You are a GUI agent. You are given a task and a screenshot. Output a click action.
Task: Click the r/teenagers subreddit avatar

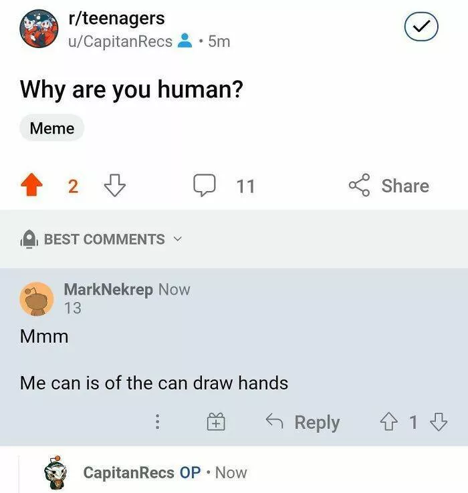(x=39, y=29)
